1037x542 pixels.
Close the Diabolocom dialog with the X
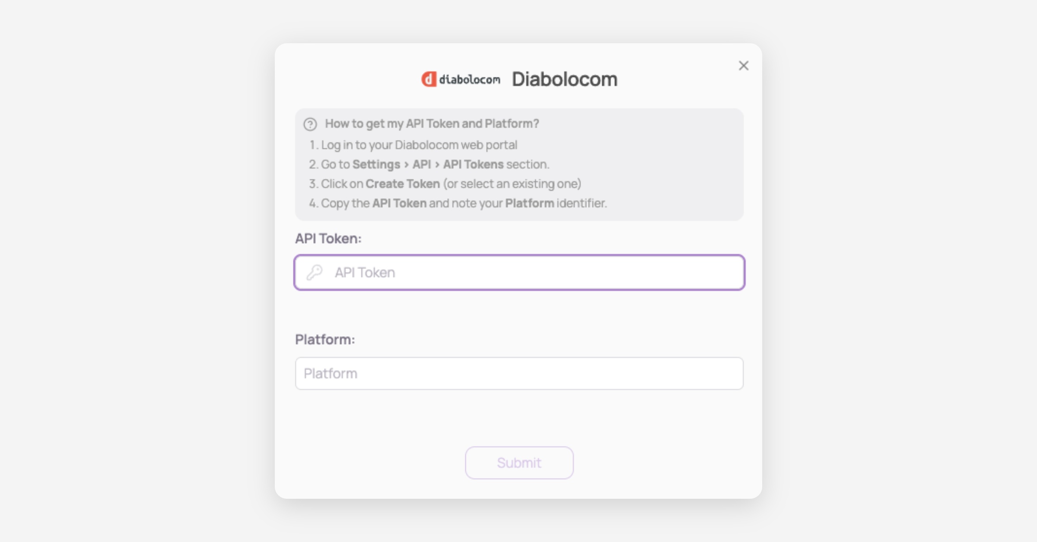[x=743, y=66]
